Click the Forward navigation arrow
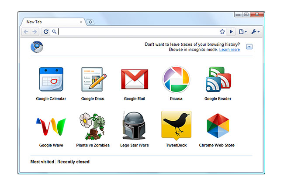 point(35,32)
